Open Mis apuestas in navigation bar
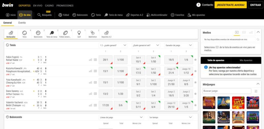This screenshot has height=129, width=264. [x=196, y=15]
